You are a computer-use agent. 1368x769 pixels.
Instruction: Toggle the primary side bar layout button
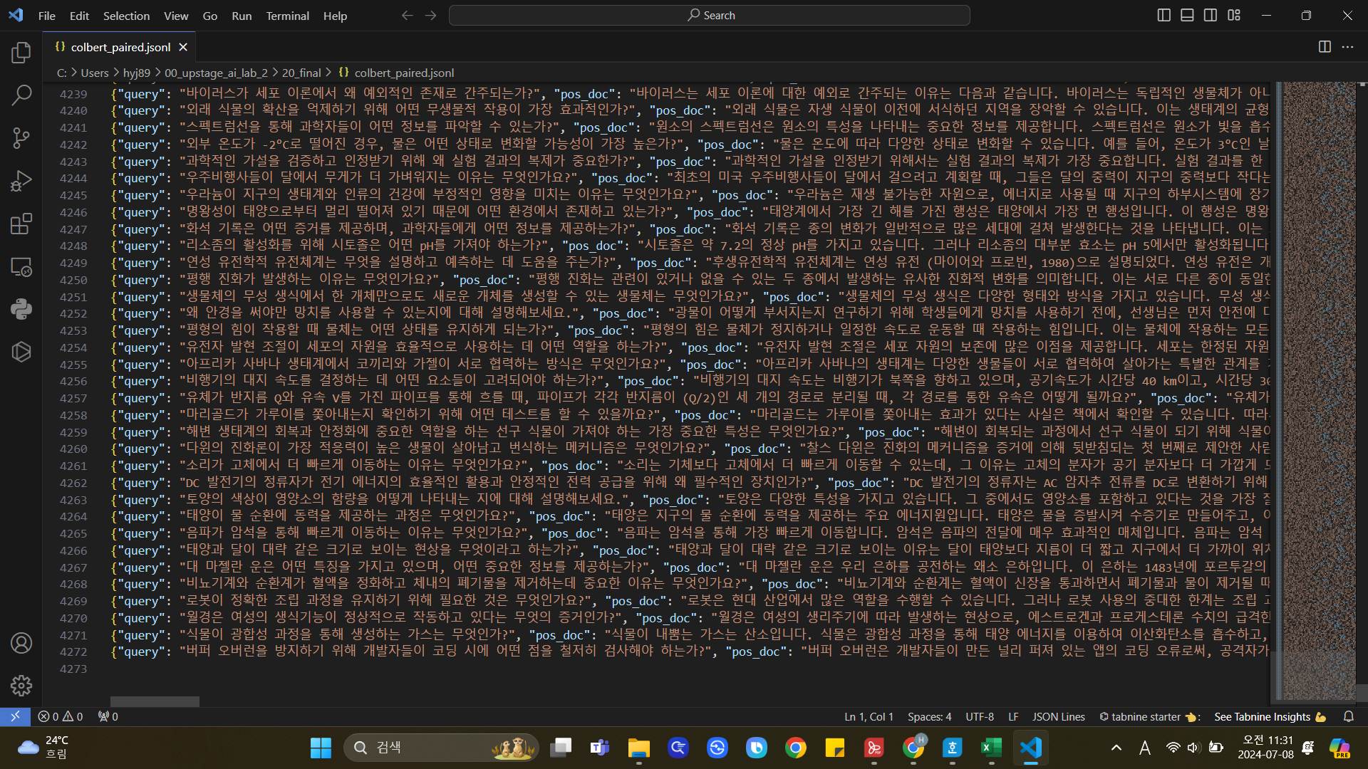coord(1164,15)
